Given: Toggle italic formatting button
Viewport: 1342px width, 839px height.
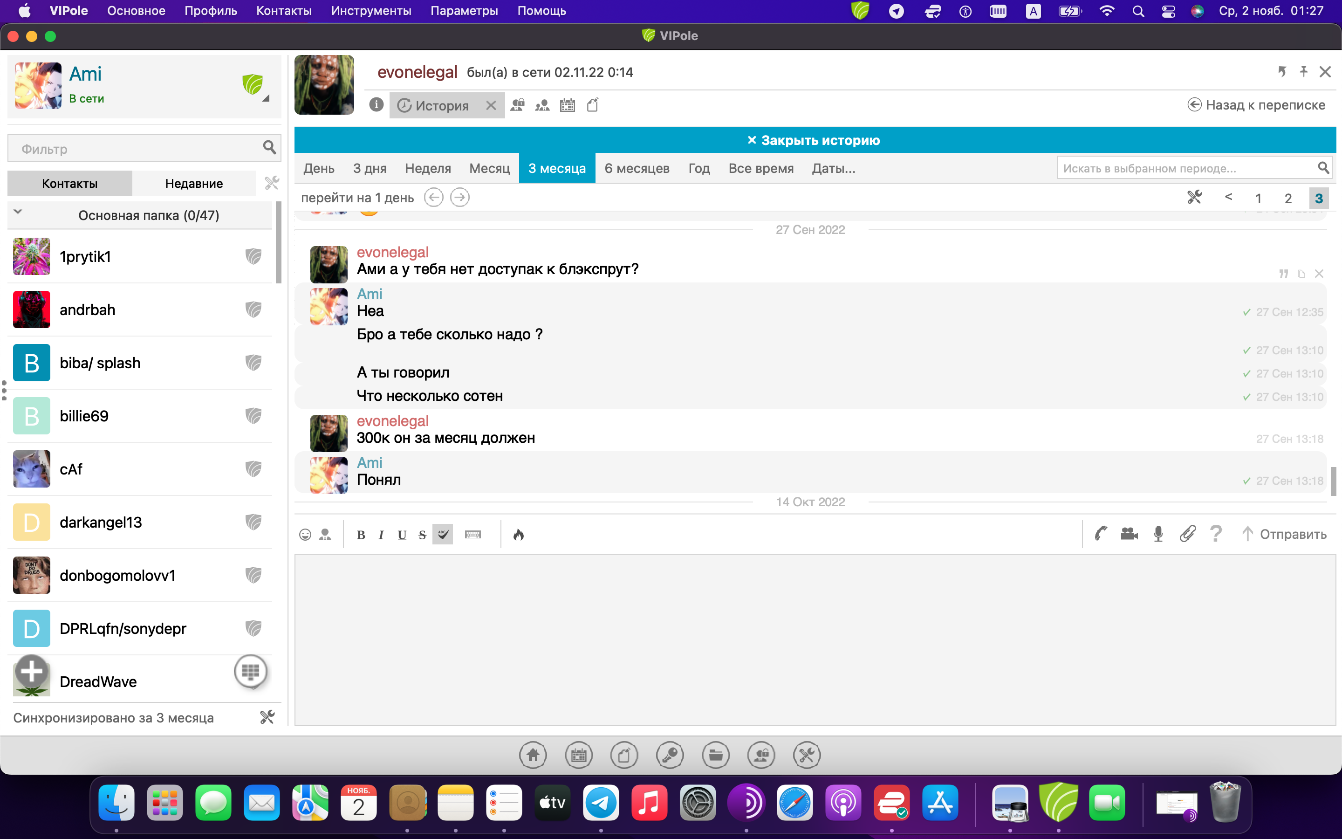Looking at the screenshot, I should 381,535.
